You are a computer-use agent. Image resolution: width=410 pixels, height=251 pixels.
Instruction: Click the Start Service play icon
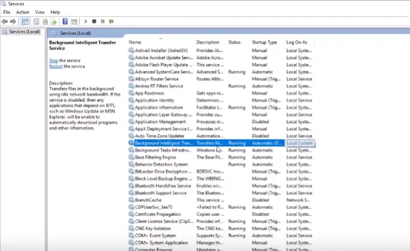(86, 22)
